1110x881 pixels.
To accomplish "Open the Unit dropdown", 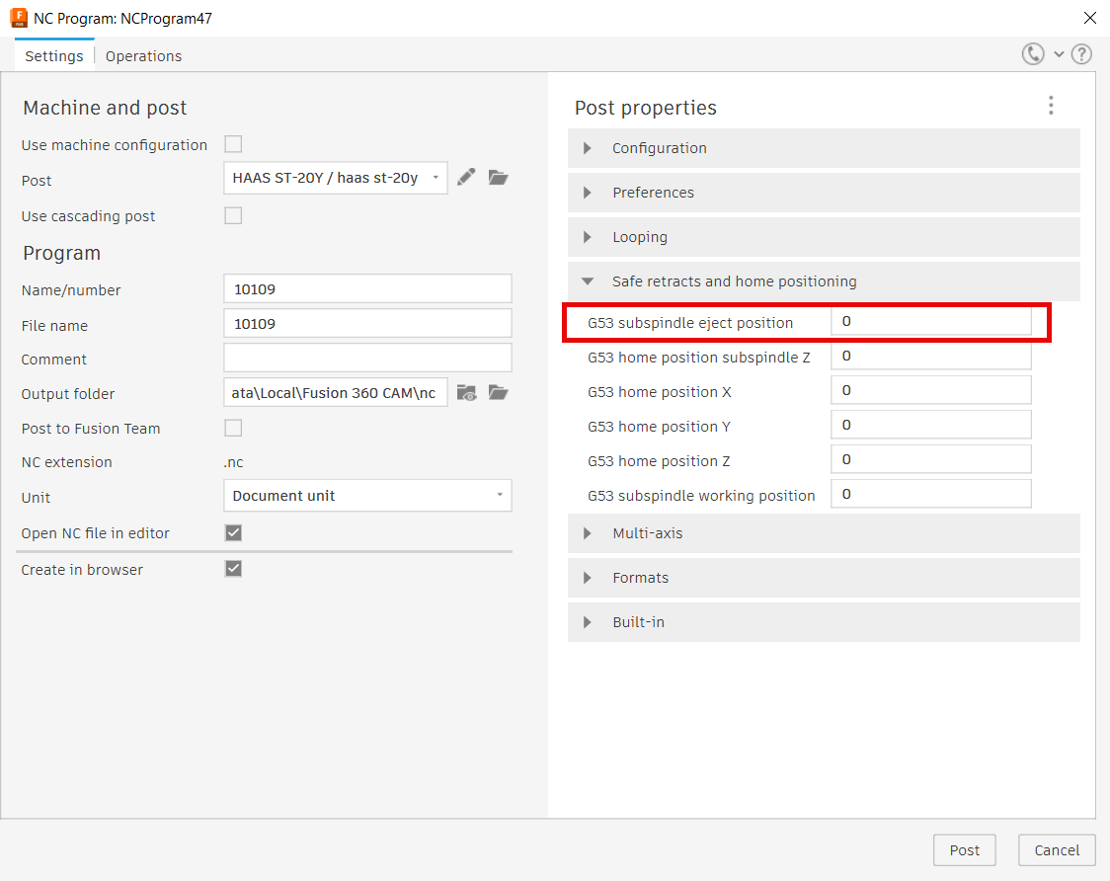I will coord(367,496).
